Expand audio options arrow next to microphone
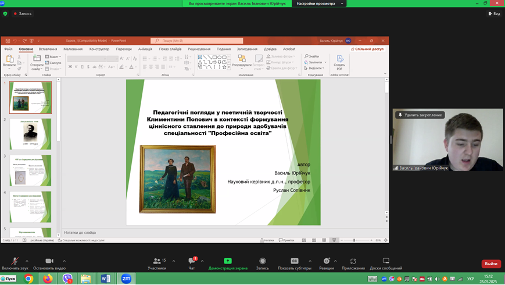 (27, 261)
